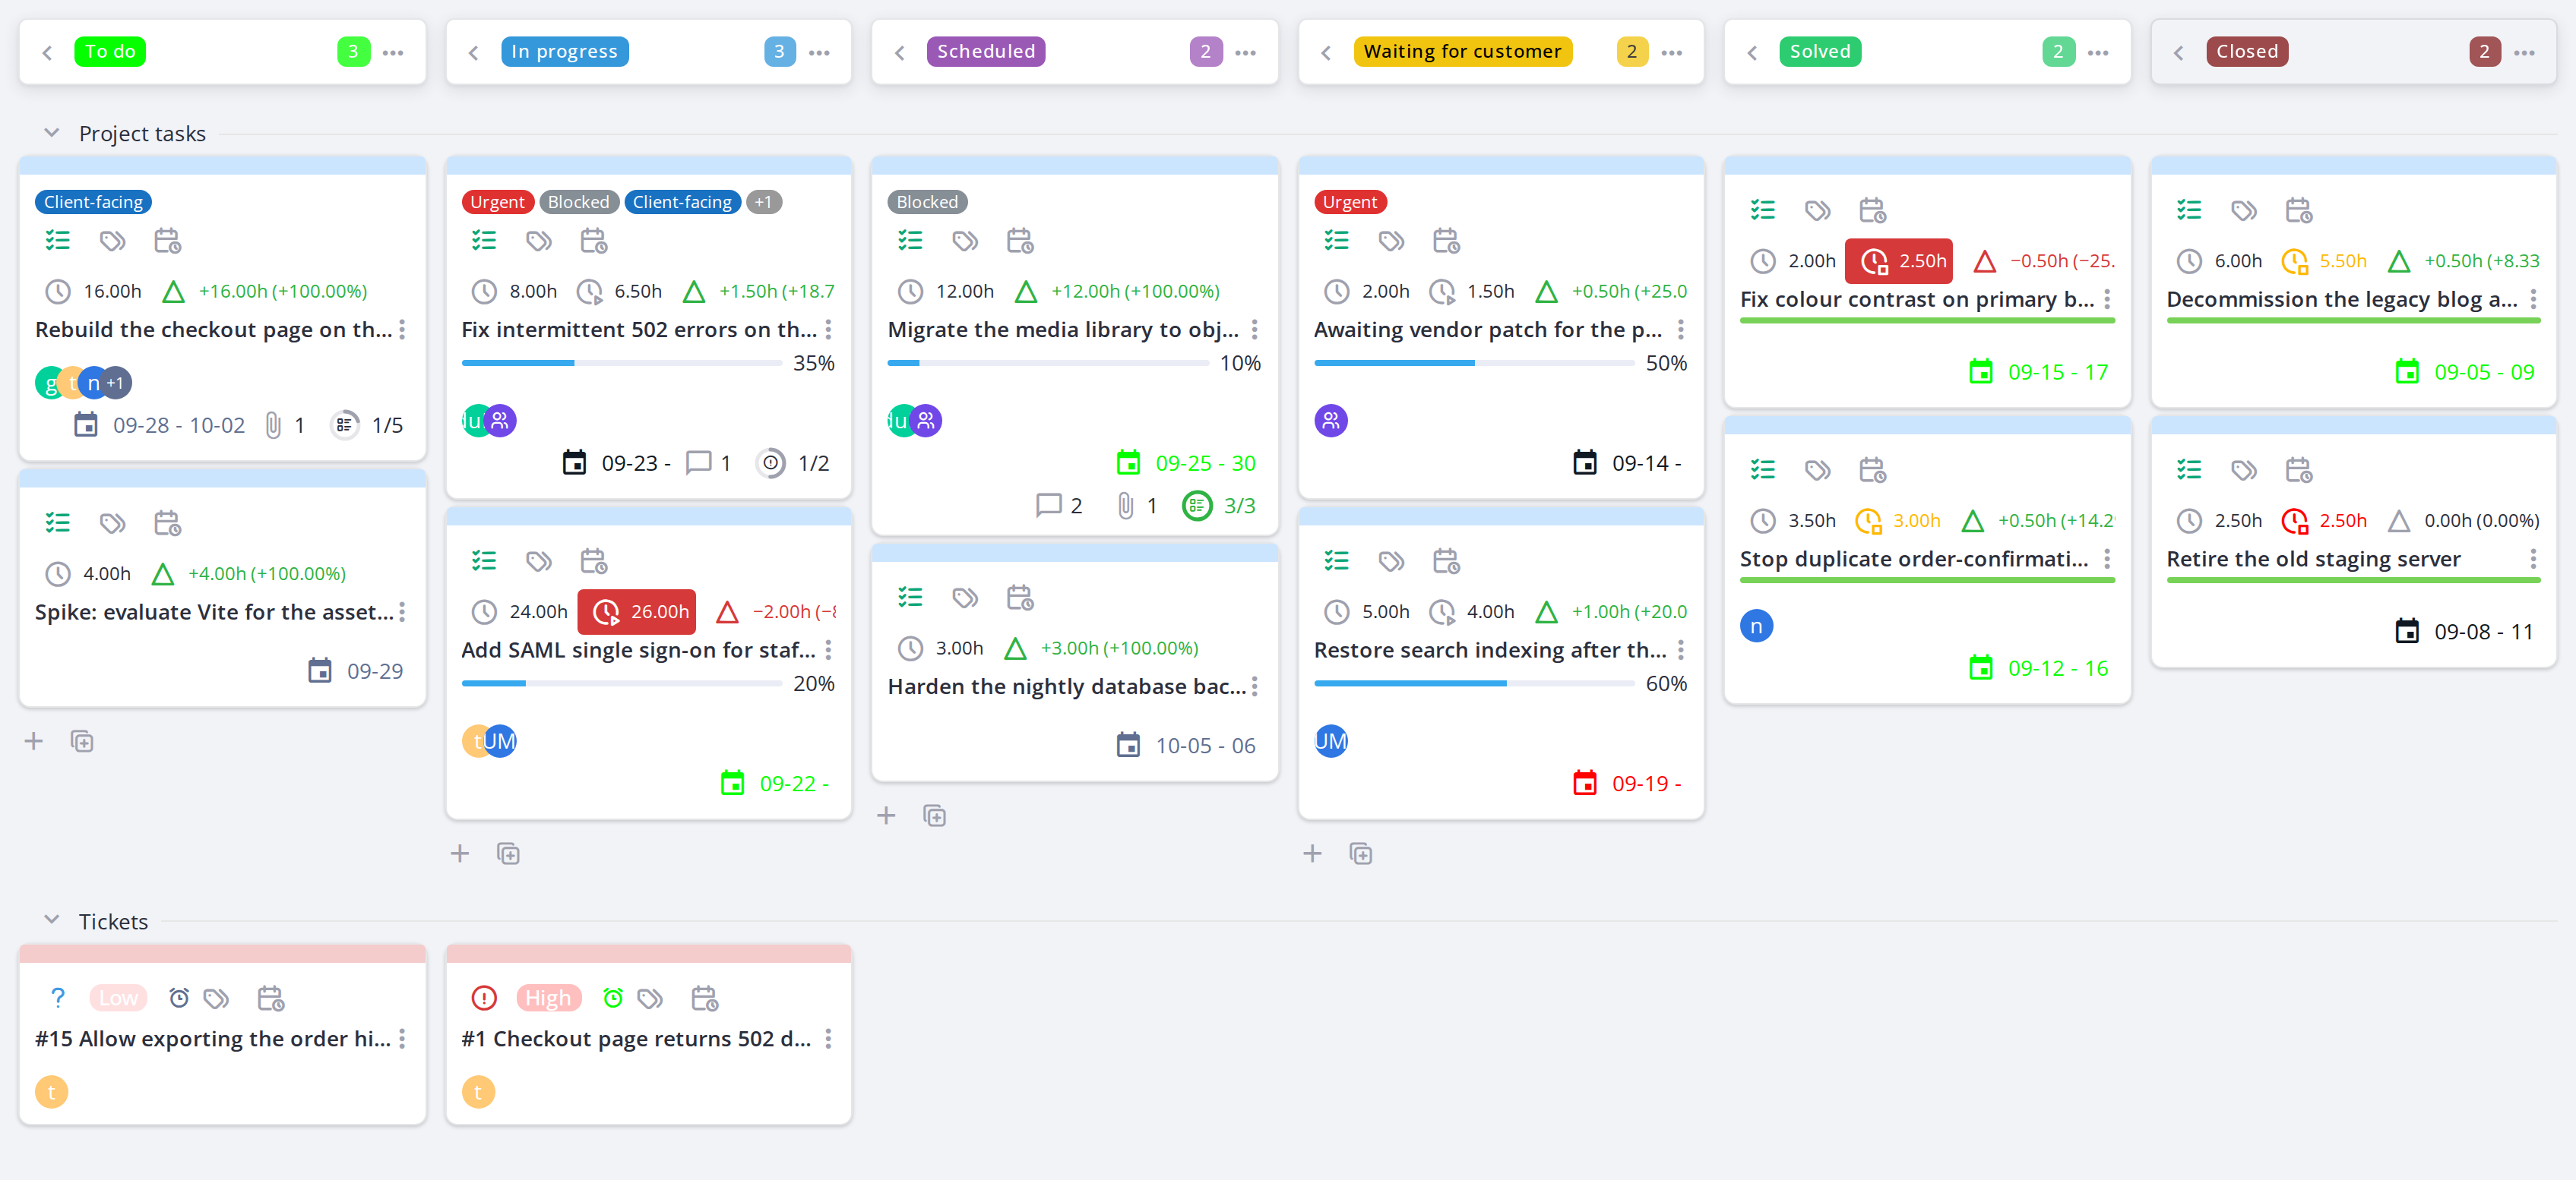Click the Scheduled column label
This screenshot has height=1180, width=2576.
[986, 51]
